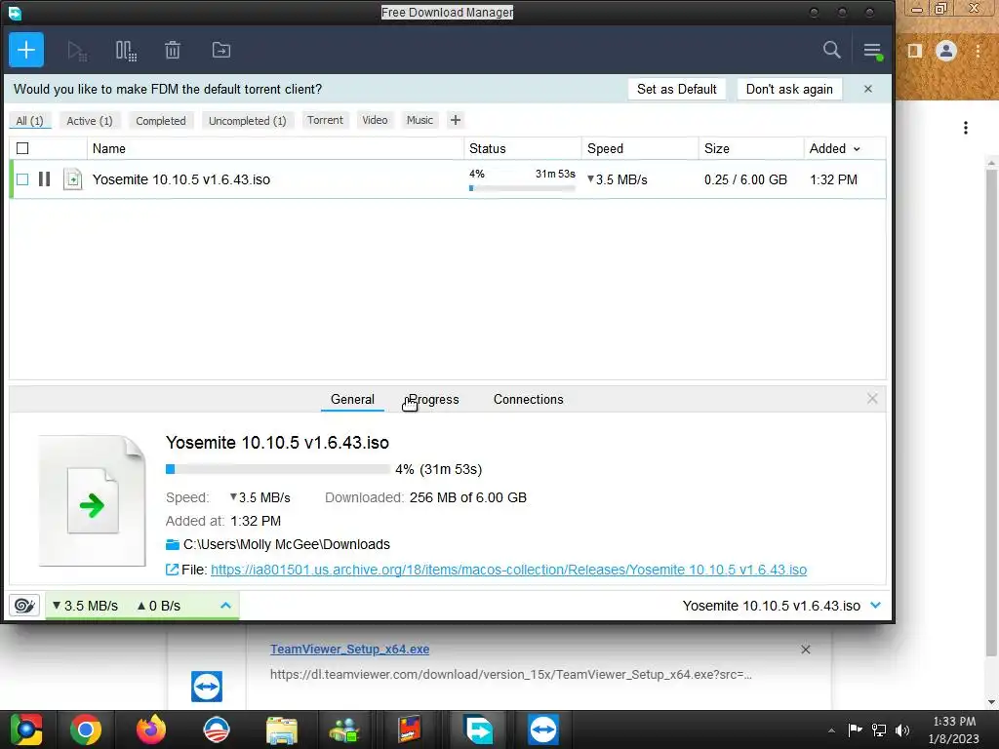999x749 pixels.
Task: Filter by Torrent tag
Action: pyautogui.click(x=325, y=120)
